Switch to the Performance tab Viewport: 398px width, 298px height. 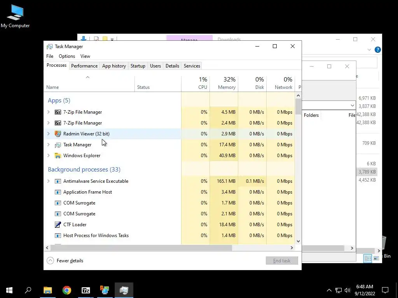[x=84, y=66]
